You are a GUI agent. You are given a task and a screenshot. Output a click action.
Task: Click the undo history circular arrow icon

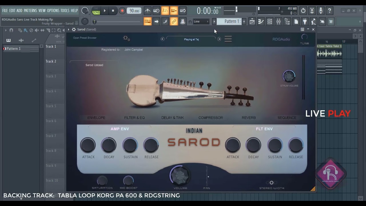point(303,11)
